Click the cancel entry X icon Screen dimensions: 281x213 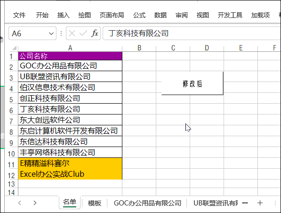click(72, 33)
